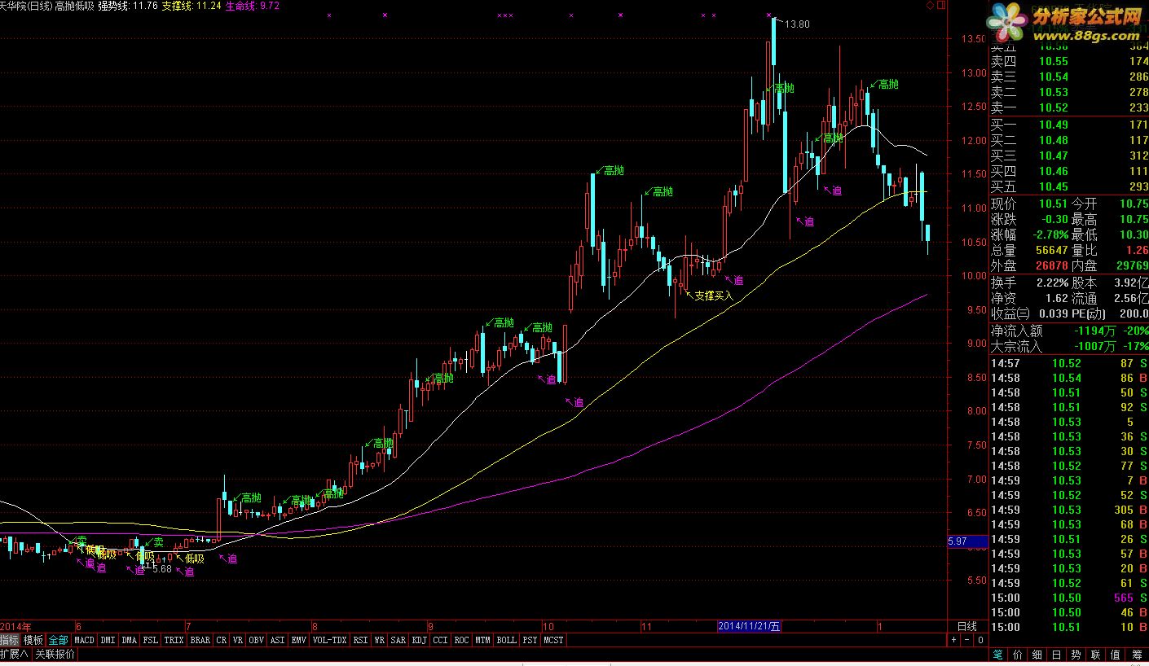Apply the DMA indicator
This screenshot has height=666, width=1149.
[130, 640]
